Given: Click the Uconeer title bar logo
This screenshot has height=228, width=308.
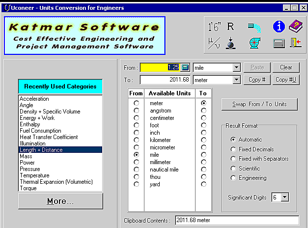Looking at the screenshot, I should [x=7, y=8].
